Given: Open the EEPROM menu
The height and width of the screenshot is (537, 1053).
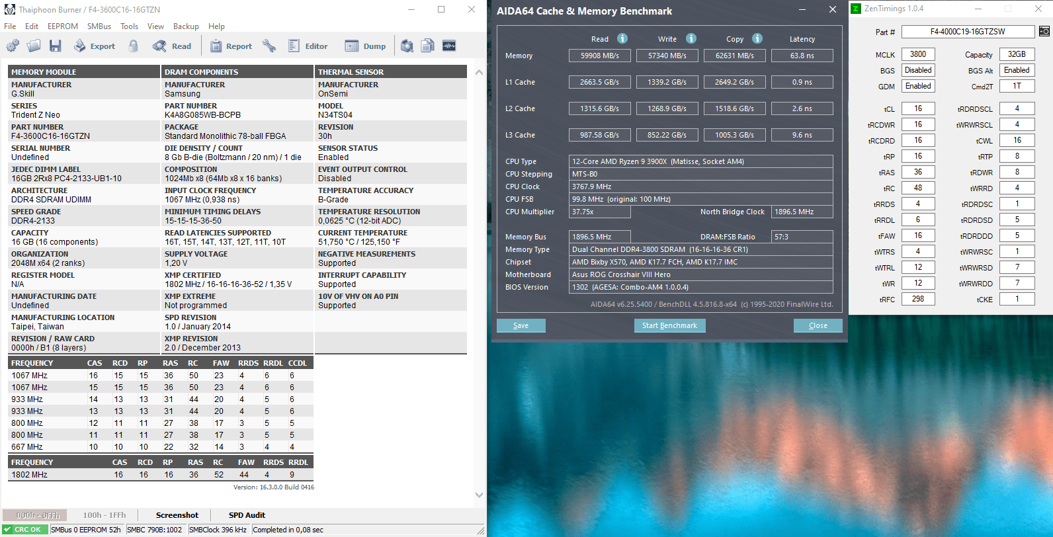Looking at the screenshot, I should (63, 26).
